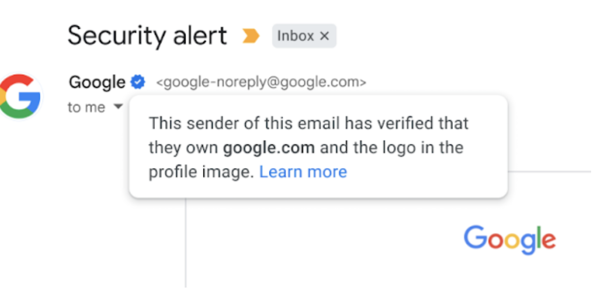Remove the Inbox label via ×

[x=324, y=36]
